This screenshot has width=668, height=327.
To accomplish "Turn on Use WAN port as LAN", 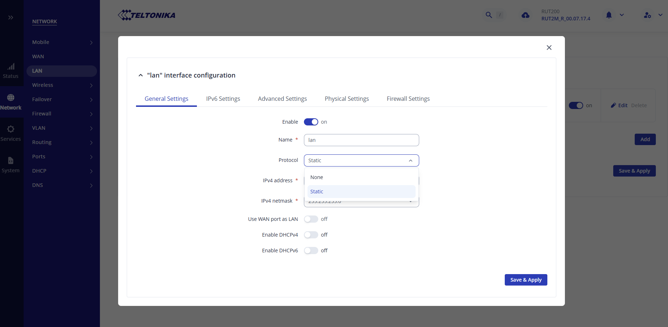I will click(311, 219).
